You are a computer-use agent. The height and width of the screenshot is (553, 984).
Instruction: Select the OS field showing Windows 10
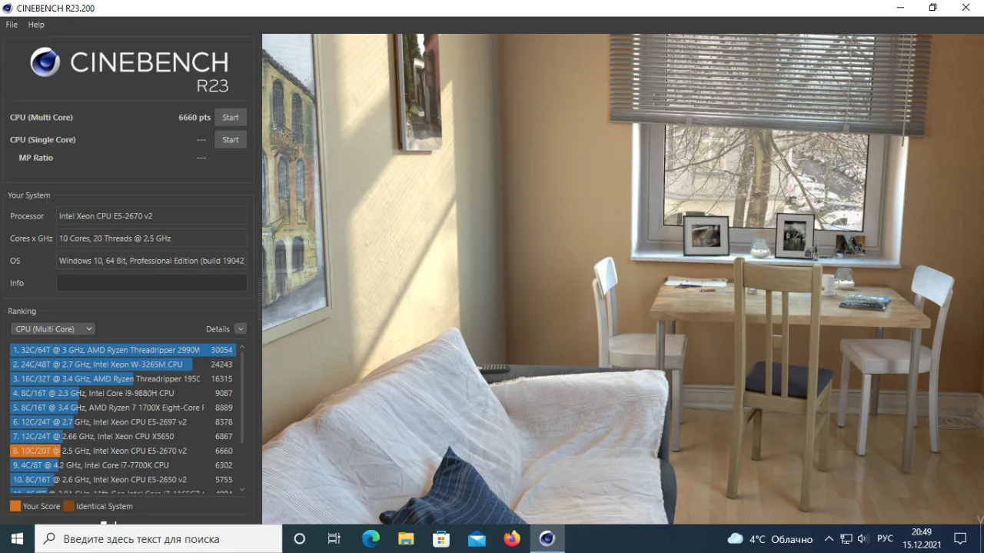[x=151, y=261]
